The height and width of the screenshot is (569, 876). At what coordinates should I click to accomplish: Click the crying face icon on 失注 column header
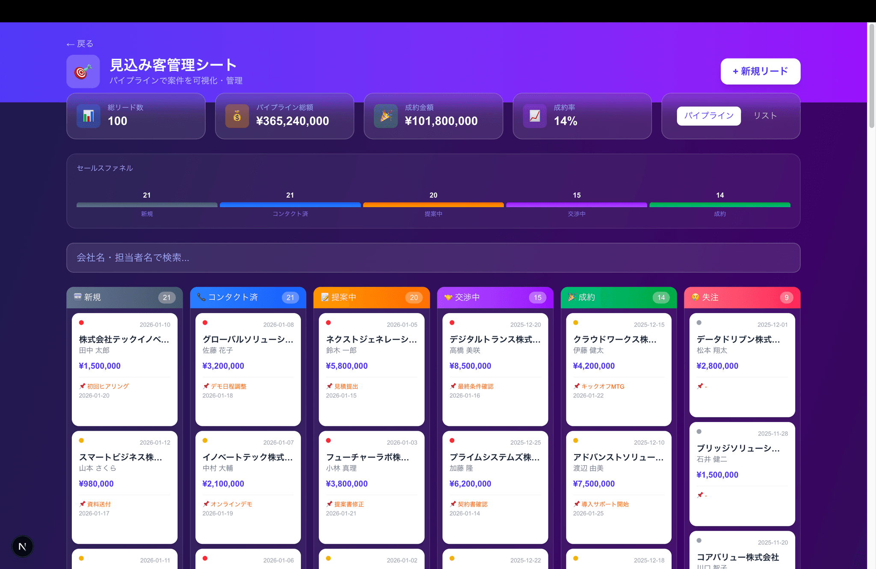[696, 297]
